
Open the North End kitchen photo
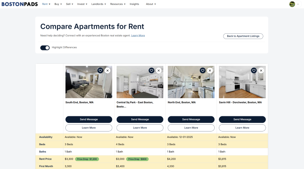point(191,82)
